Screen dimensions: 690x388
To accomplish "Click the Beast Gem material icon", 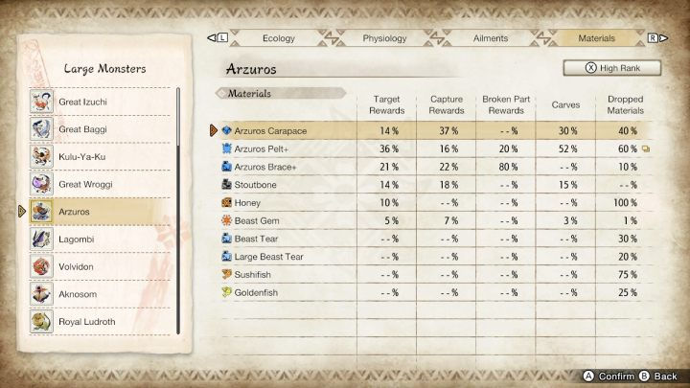I will click(226, 221).
